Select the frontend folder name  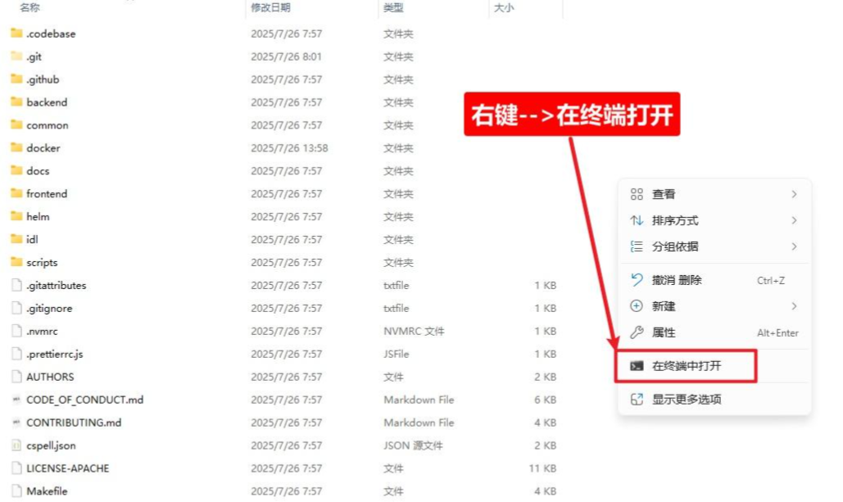click(x=47, y=193)
